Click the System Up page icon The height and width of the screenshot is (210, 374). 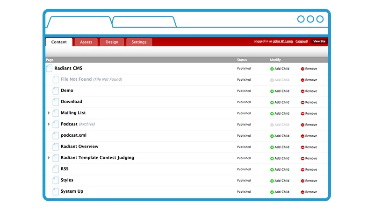tap(56, 191)
